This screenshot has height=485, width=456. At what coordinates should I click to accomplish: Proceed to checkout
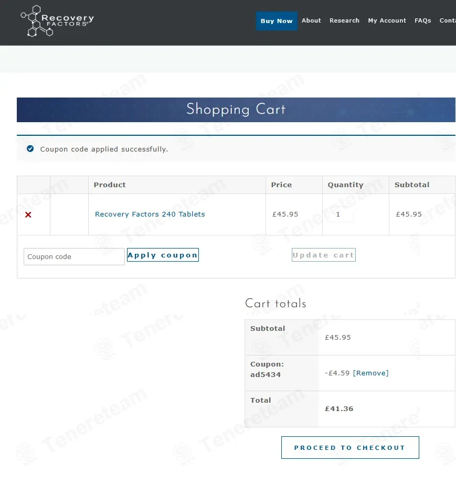pos(350,448)
